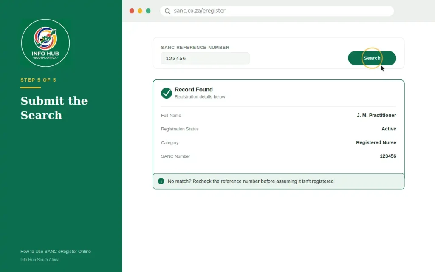Click the green maximize window dot

(x=148, y=11)
